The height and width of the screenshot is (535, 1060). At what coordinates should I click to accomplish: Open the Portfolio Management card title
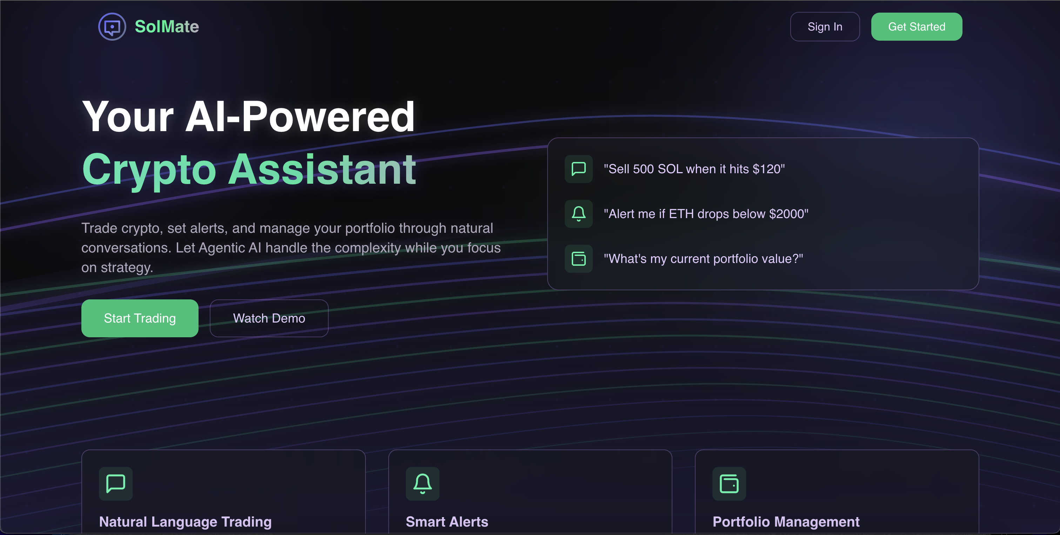click(786, 521)
